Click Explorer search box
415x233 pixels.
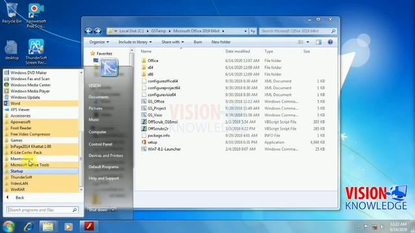298,31
